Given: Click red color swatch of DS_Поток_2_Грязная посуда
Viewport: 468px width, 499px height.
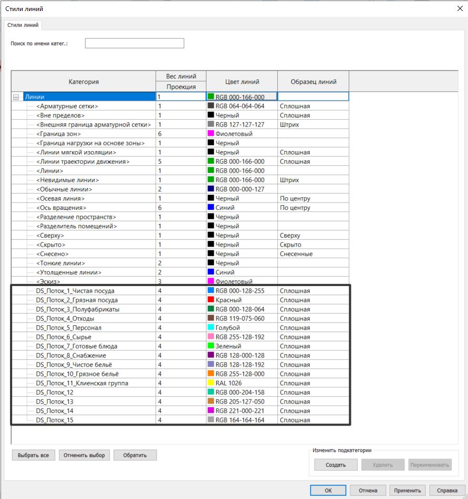Looking at the screenshot, I should pos(211,300).
